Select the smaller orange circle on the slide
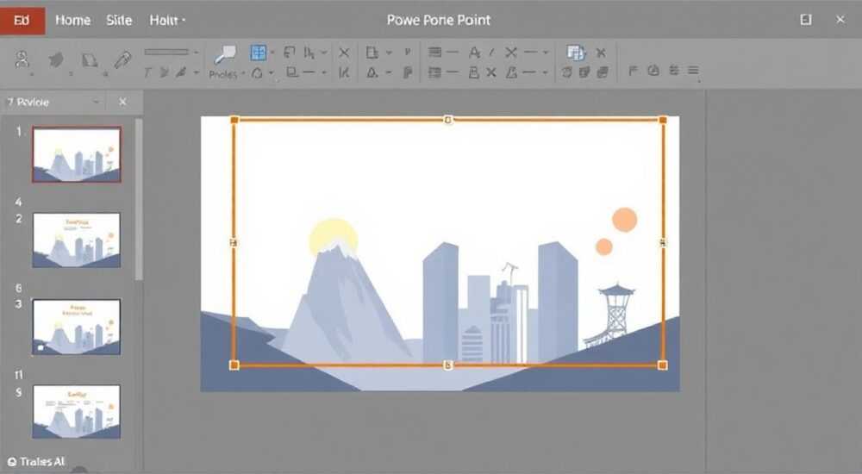The height and width of the screenshot is (474, 862). (604, 246)
